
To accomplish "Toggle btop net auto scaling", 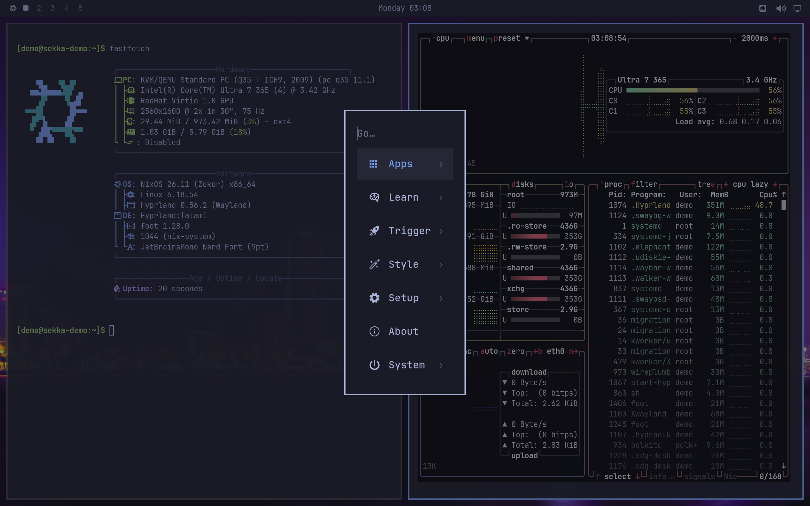I will point(489,351).
